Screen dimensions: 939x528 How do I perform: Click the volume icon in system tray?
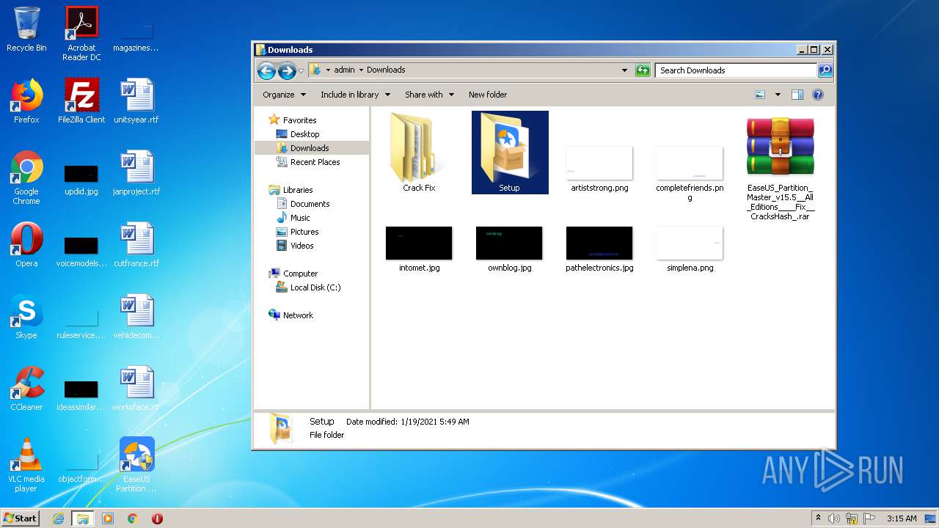click(834, 518)
